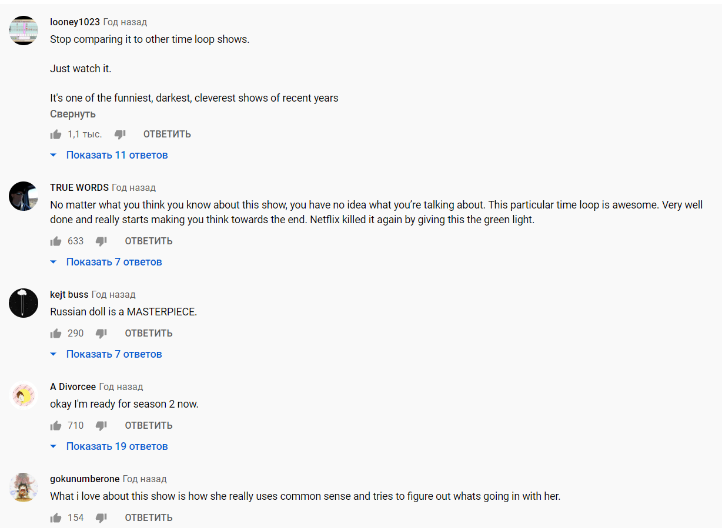Dislike A Divorcee's comment

tap(101, 426)
